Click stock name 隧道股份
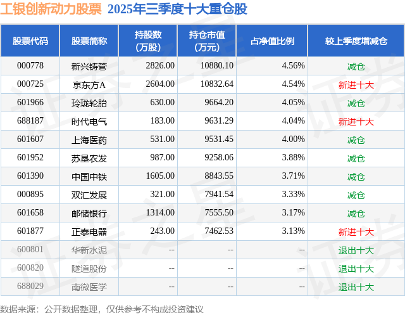 tap(89, 269)
